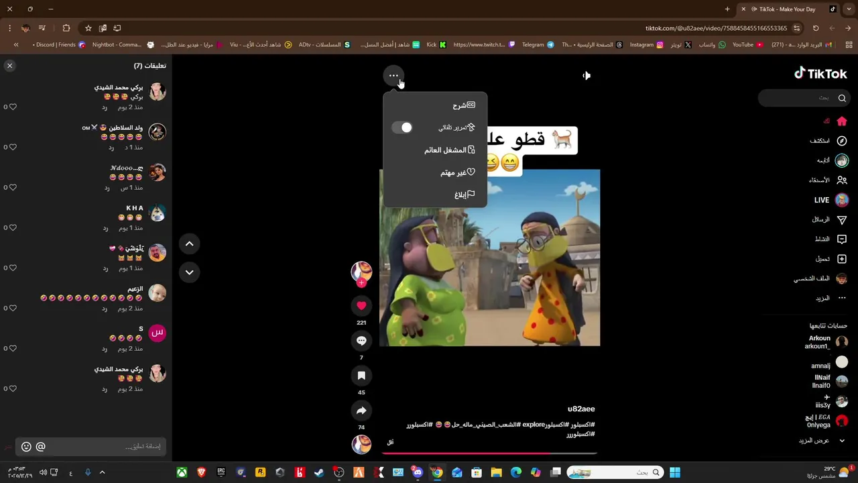Open Explore (استكشف) in sidebar
This screenshot has height=483, width=858.
pyautogui.click(x=829, y=141)
